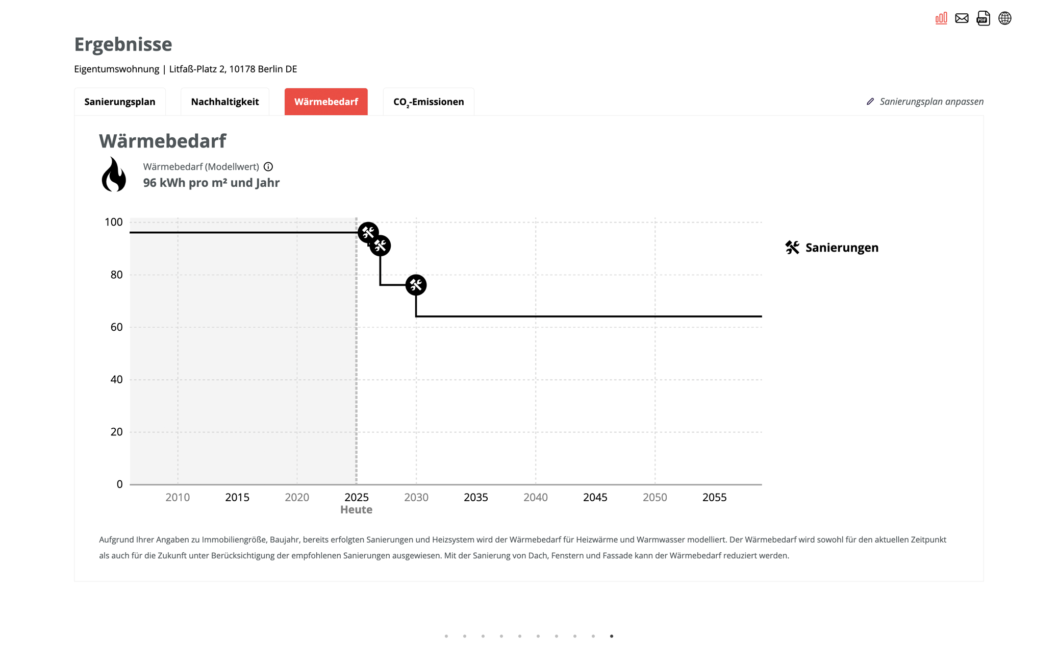Viewport: 1058px width, 661px height.
Task: Select the first renovation marker near 2026
Action: (368, 233)
